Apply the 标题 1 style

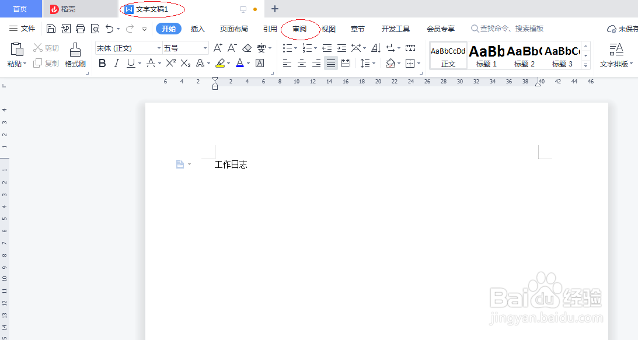click(x=487, y=56)
